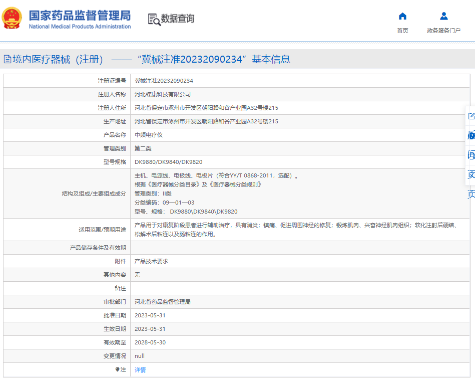The height and width of the screenshot is (380, 475).
Task: Select null in 变更情况 row
Action: click(x=139, y=356)
